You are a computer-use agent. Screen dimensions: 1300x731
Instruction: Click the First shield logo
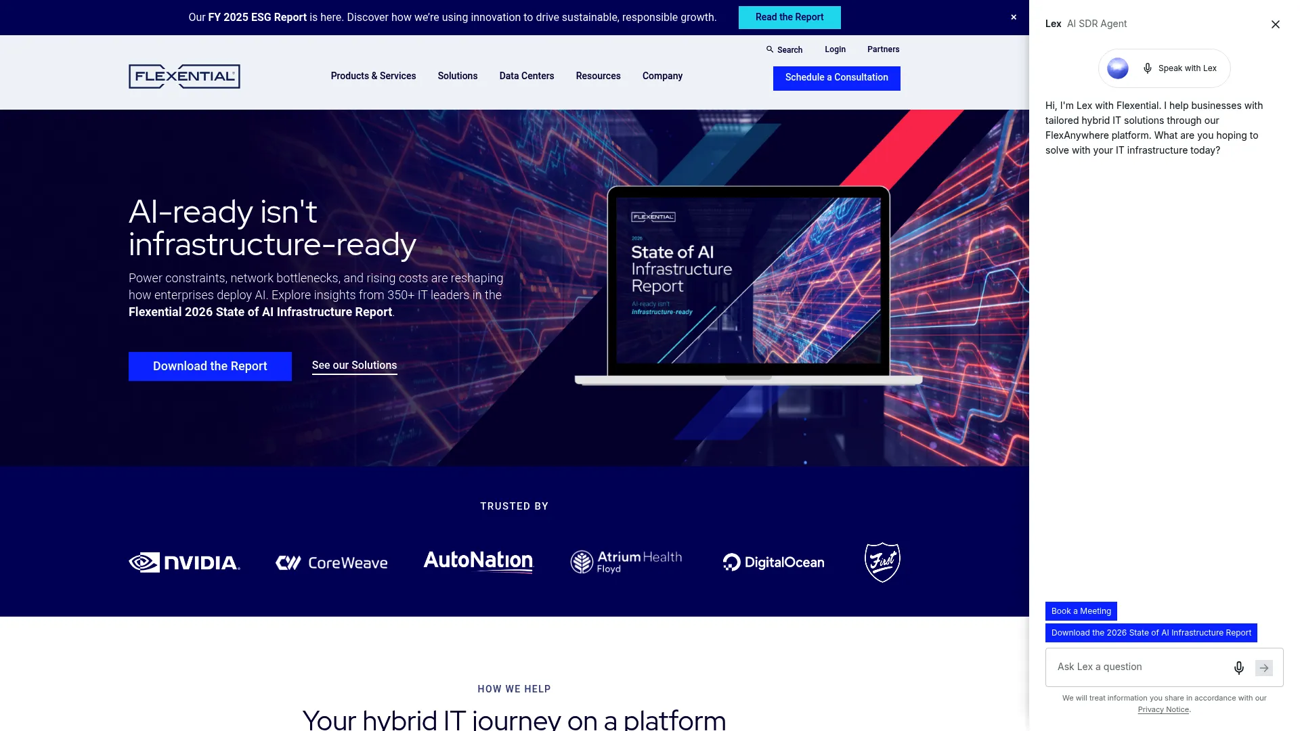(882, 562)
